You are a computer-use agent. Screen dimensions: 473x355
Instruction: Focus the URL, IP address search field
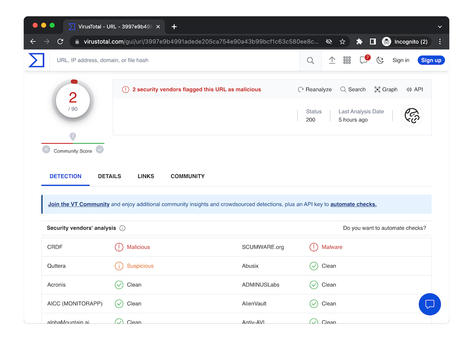click(x=175, y=60)
